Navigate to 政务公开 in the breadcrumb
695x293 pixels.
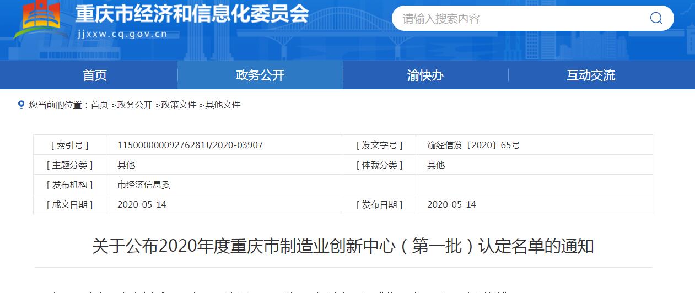(134, 105)
